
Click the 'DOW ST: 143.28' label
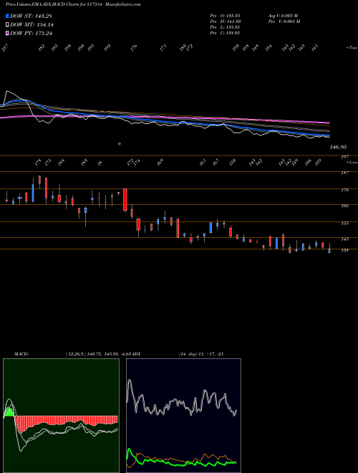tap(31, 16)
